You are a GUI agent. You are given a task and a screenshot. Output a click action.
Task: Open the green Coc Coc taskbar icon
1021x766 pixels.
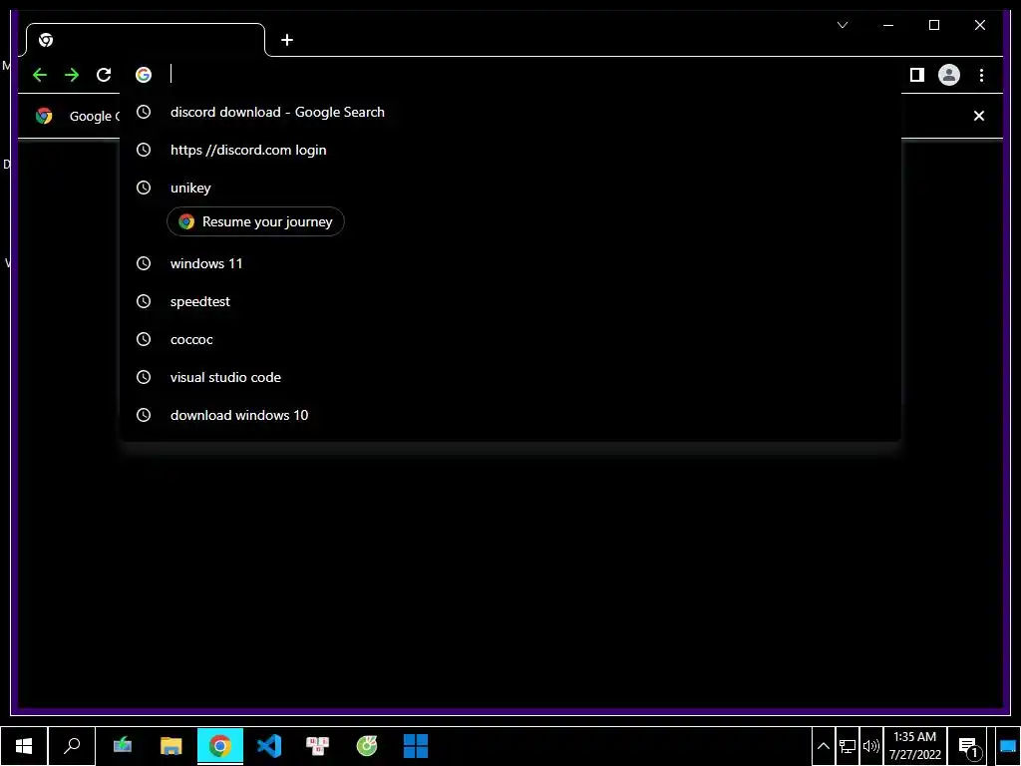click(367, 746)
